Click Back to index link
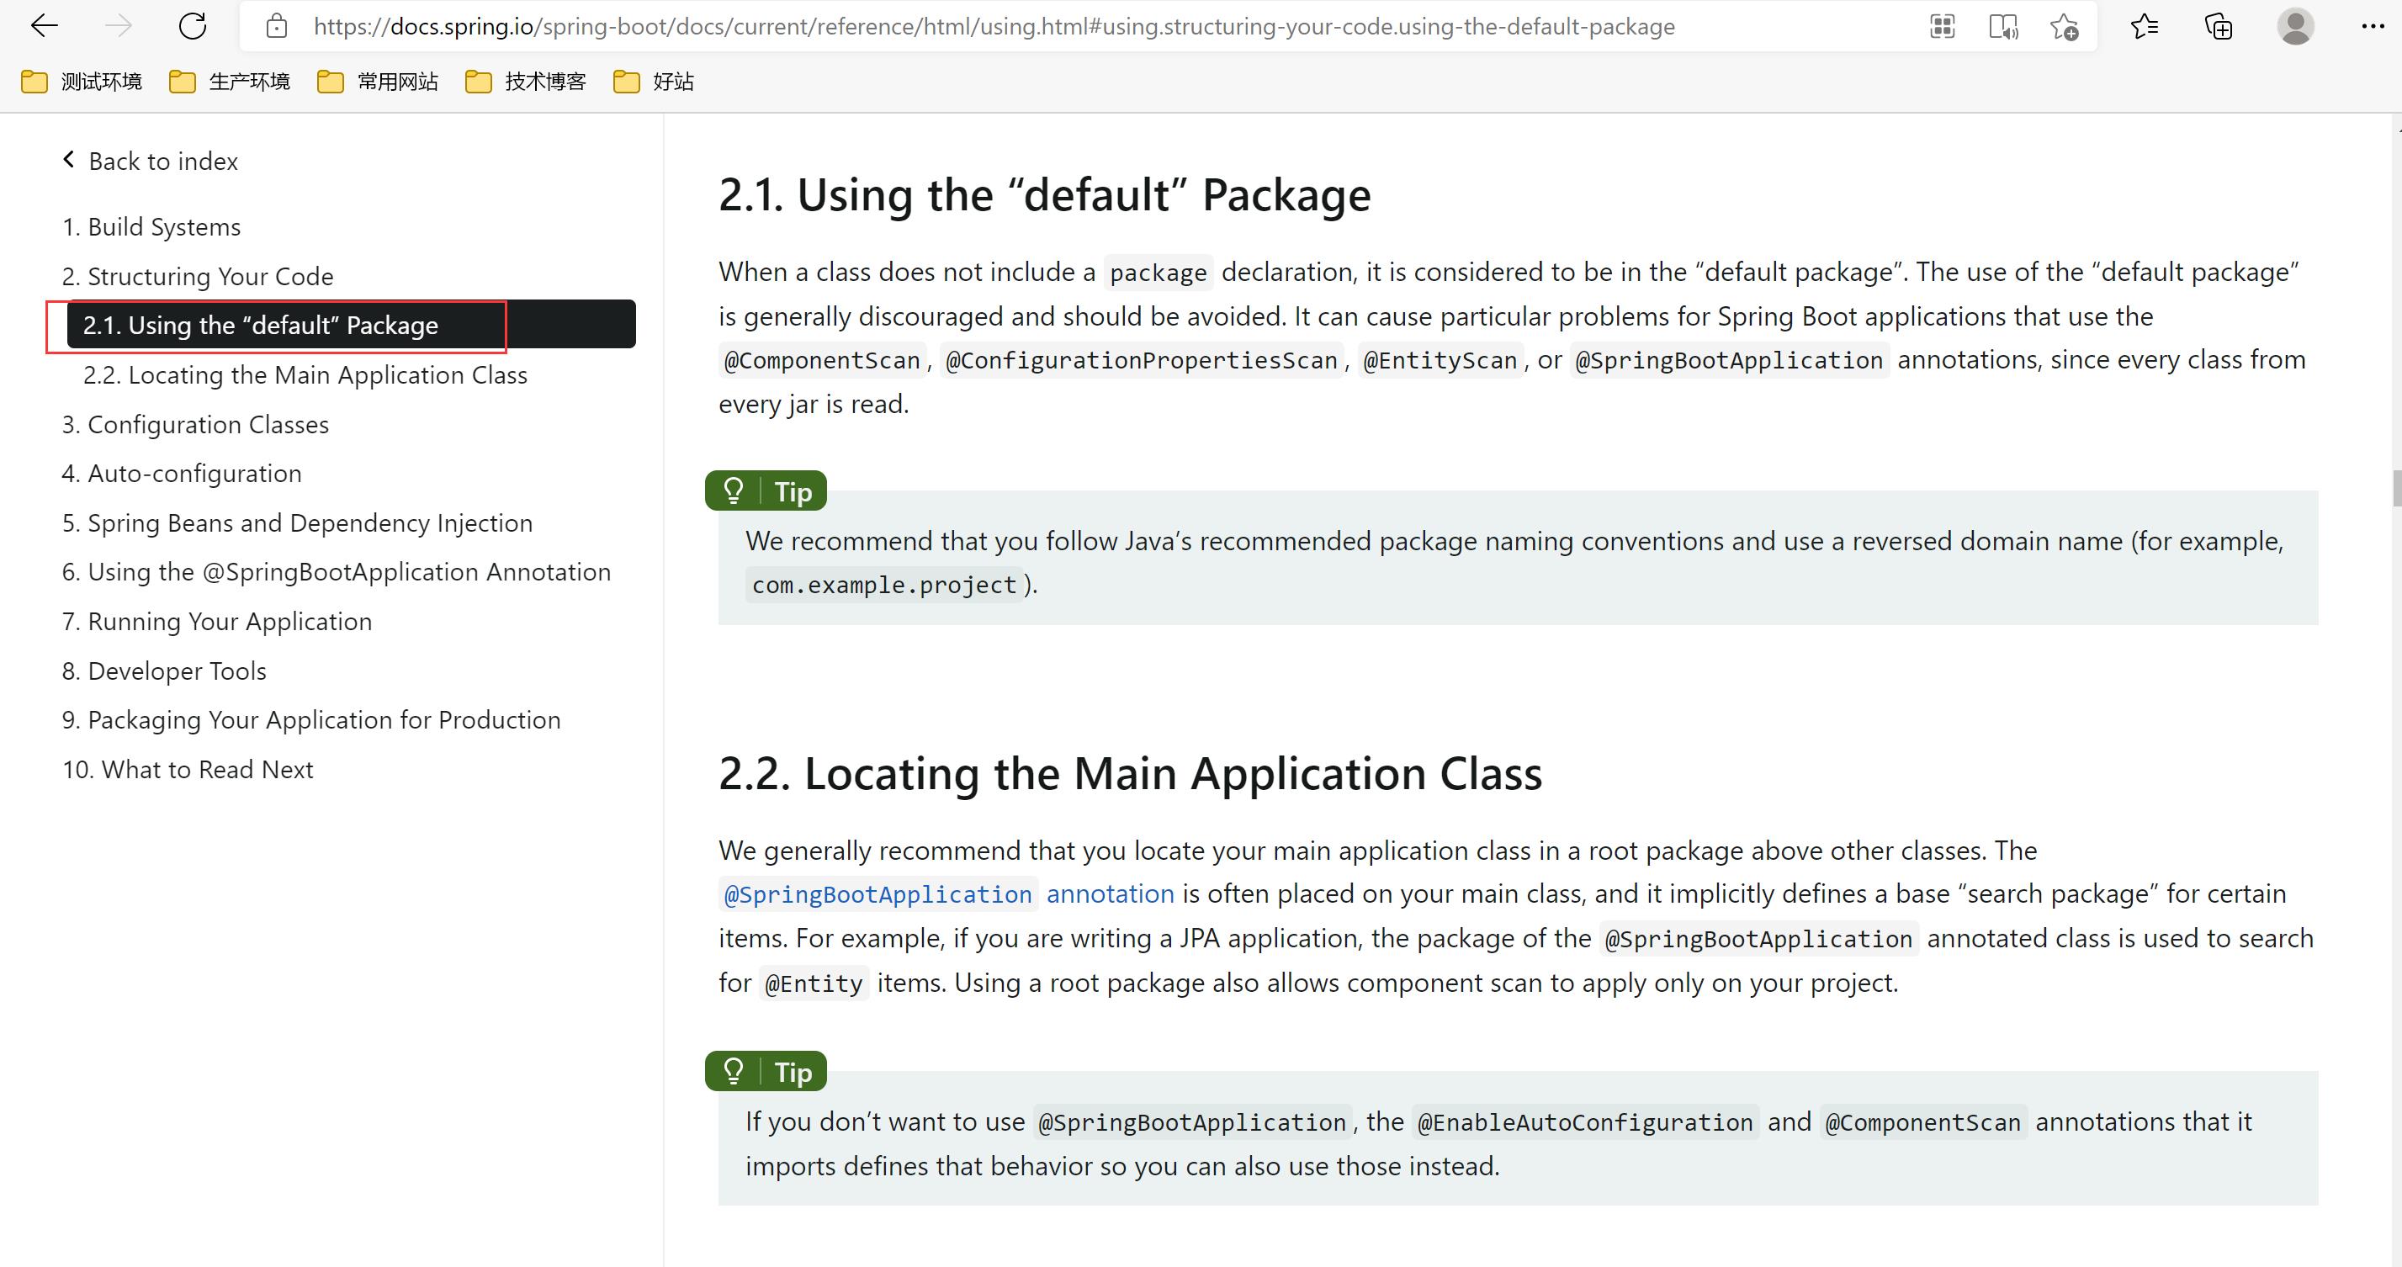 click(x=150, y=162)
